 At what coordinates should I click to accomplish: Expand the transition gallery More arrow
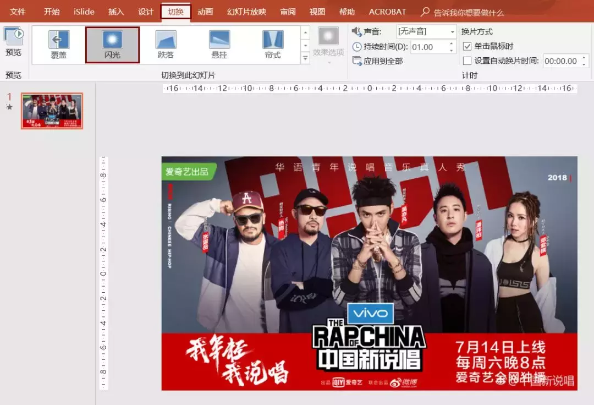pos(305,58)
